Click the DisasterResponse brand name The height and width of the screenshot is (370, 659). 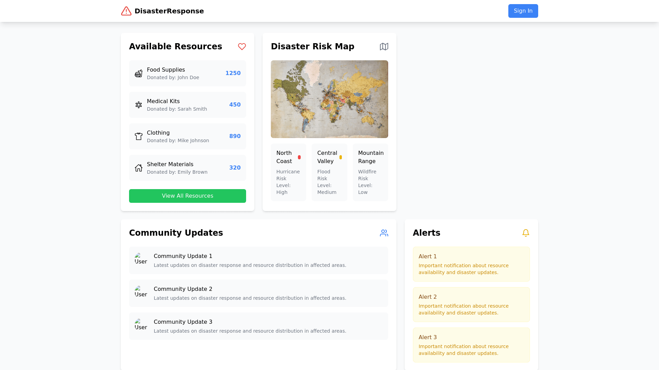pos(169,11)
